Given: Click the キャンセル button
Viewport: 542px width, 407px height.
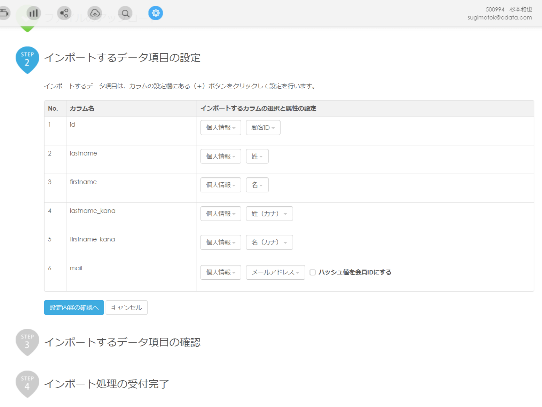Looking at the screenshot, I should 127,308.
